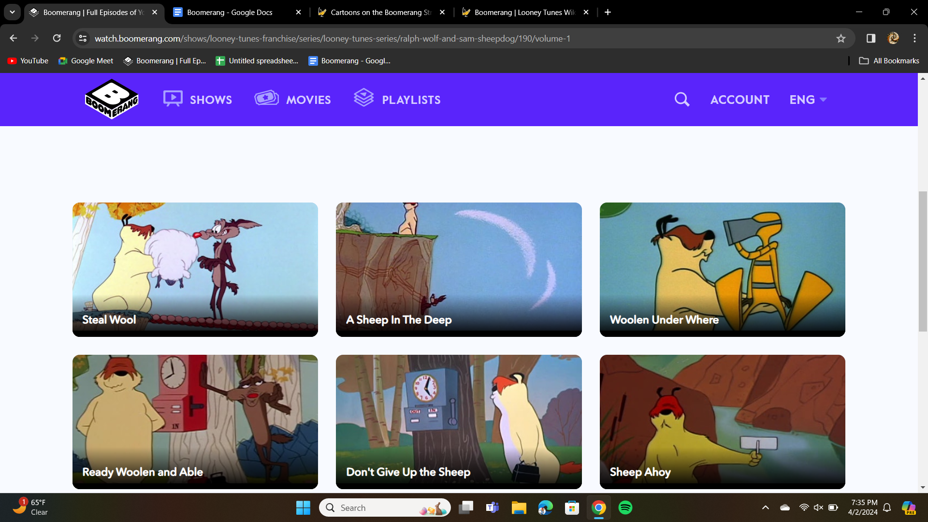Open the Playlists section
Image resolution: width=928 pixels, height=522 pixels.
397,99
